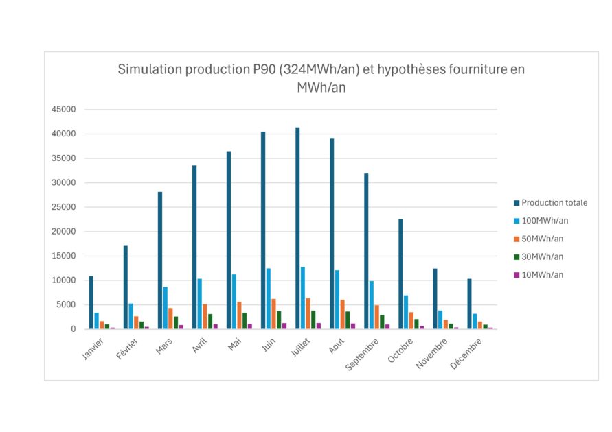Click the orange 50MWh/an legend swatch
This screenshot has height=432, width=612.
coord(517,239)
